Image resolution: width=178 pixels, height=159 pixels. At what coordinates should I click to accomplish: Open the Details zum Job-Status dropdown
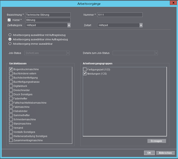156,53
